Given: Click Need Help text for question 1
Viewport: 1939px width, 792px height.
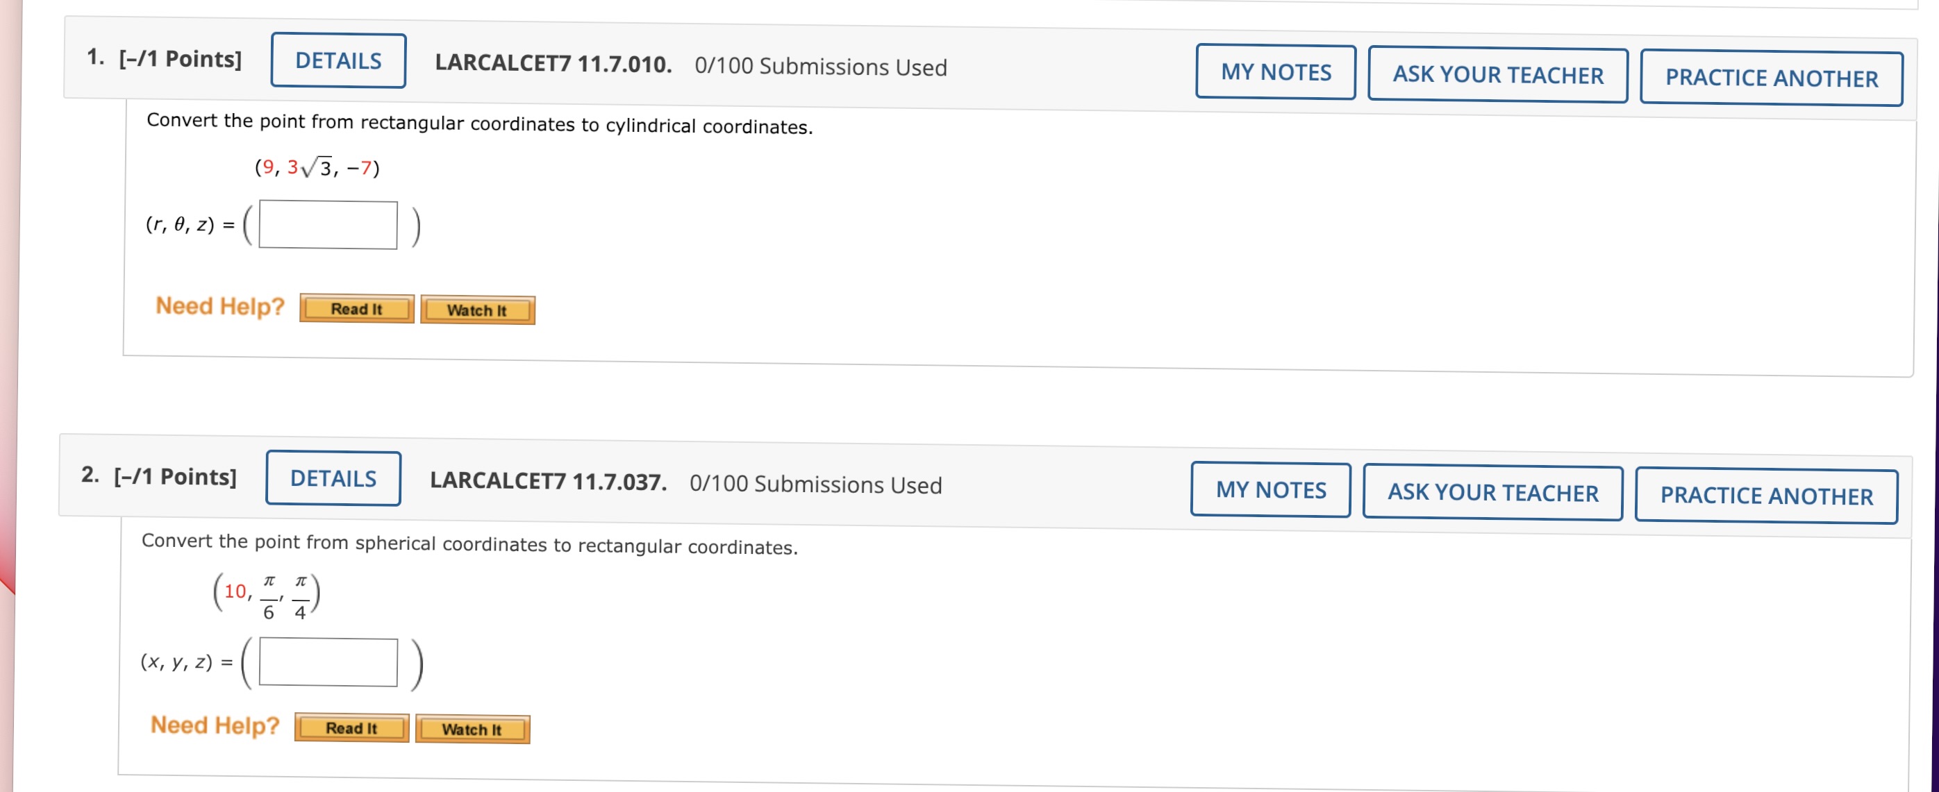Looking at the screenshot, I should coord(219,305).
